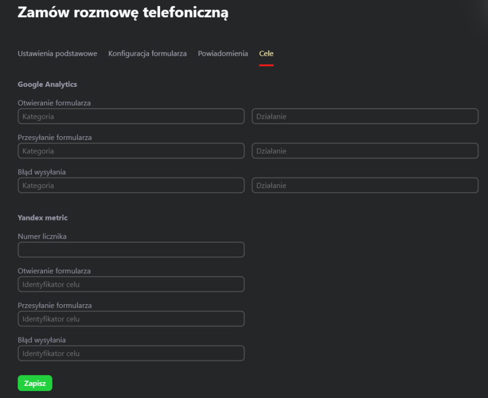The image size is (488, 398).
Task: Select Identyfikator celu under Przesyłanie formularza
Action: 131,319
